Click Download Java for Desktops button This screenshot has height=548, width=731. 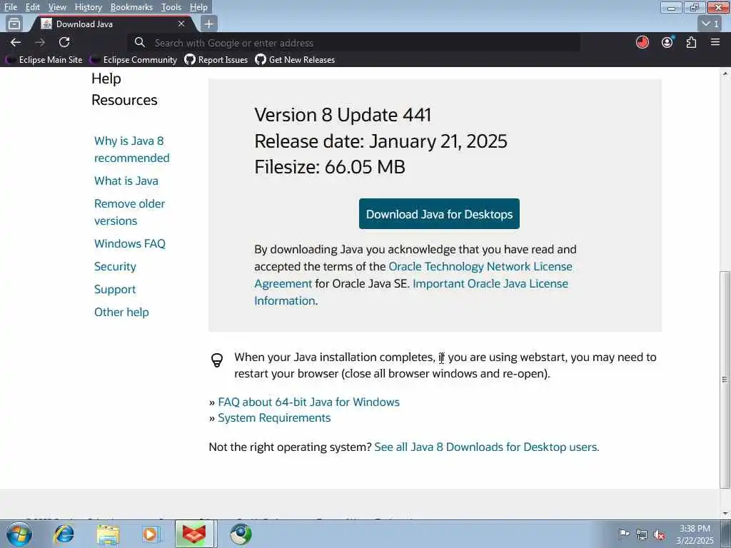439,214
